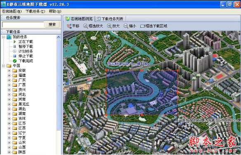241x155 pixels.
Task: Expand the 广西 province node
Action: (9, 85)
